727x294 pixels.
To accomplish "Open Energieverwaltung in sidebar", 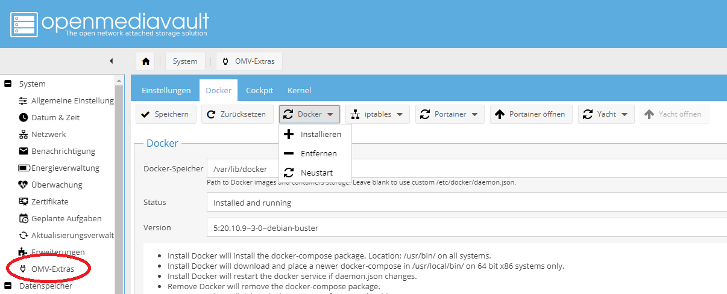I will (x=65, y=168).
